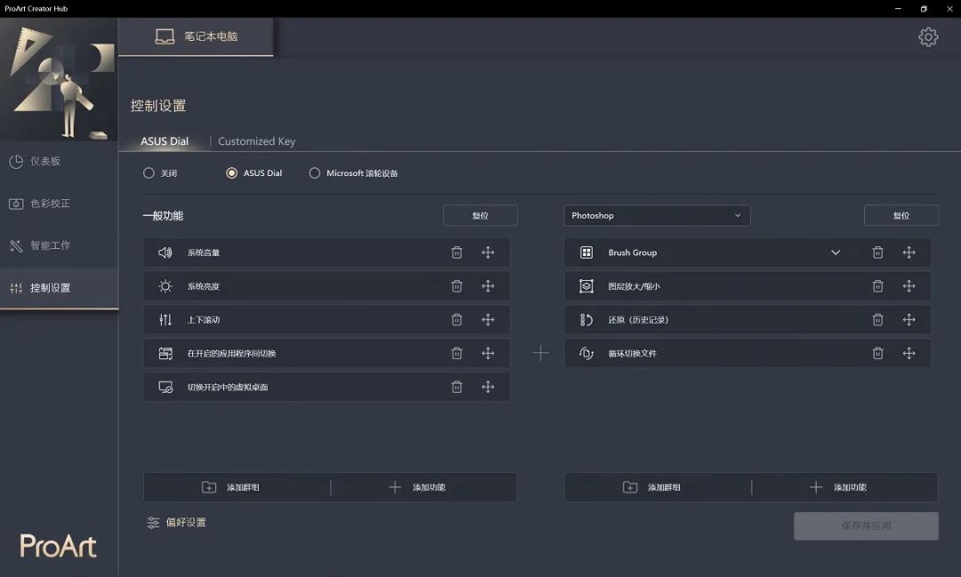Click the plus icon between the two function lists
The width and height of the screenshot is (961, 577).
point(541,354)
